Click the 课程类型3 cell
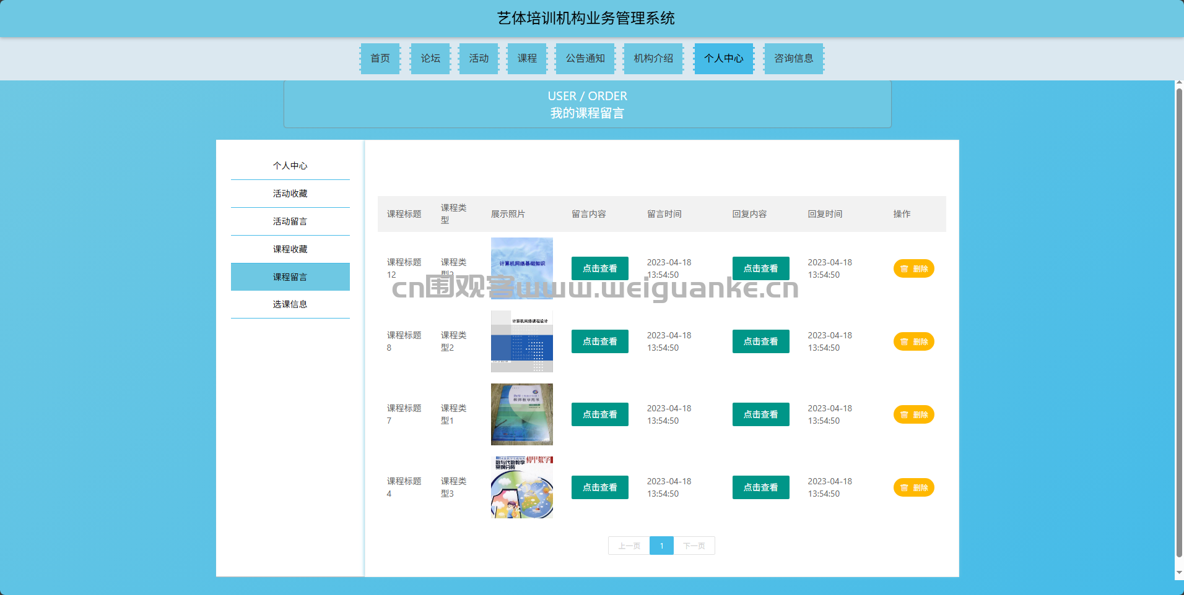 [454, 487]
